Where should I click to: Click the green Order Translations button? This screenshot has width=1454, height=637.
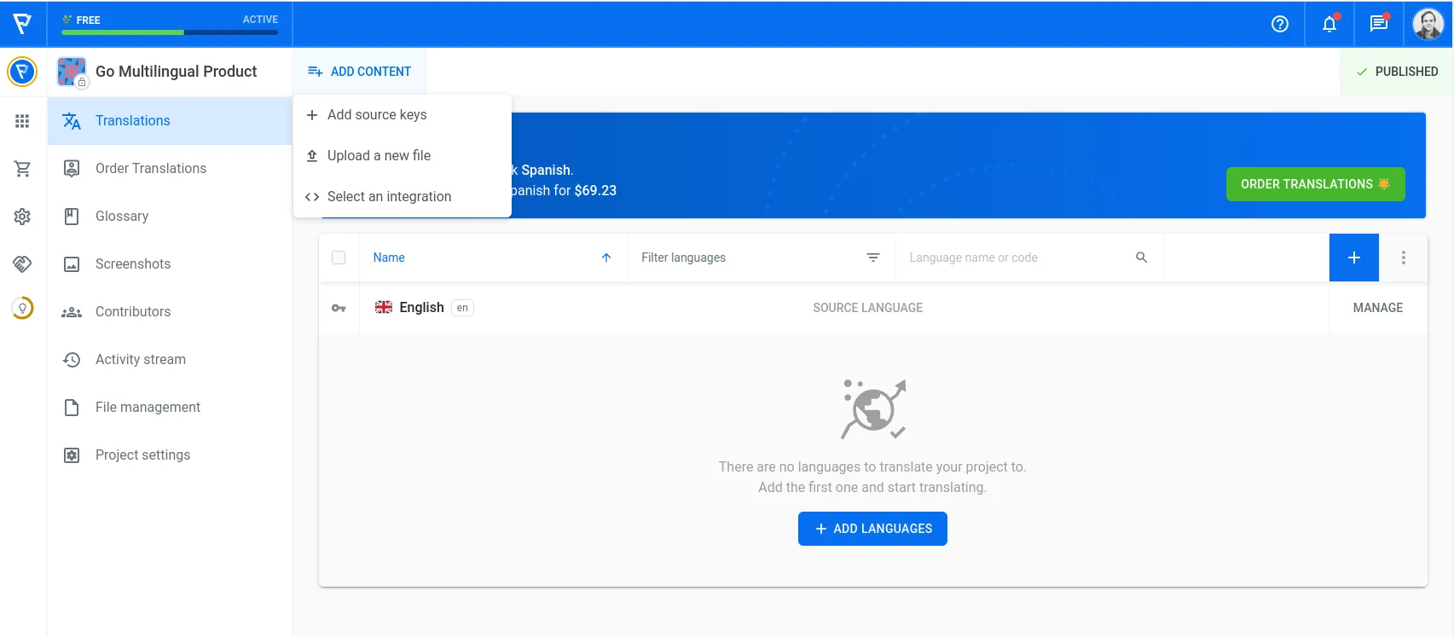click(1315, 184)
